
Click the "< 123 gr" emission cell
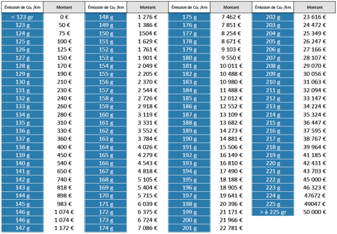pos(21,17)
